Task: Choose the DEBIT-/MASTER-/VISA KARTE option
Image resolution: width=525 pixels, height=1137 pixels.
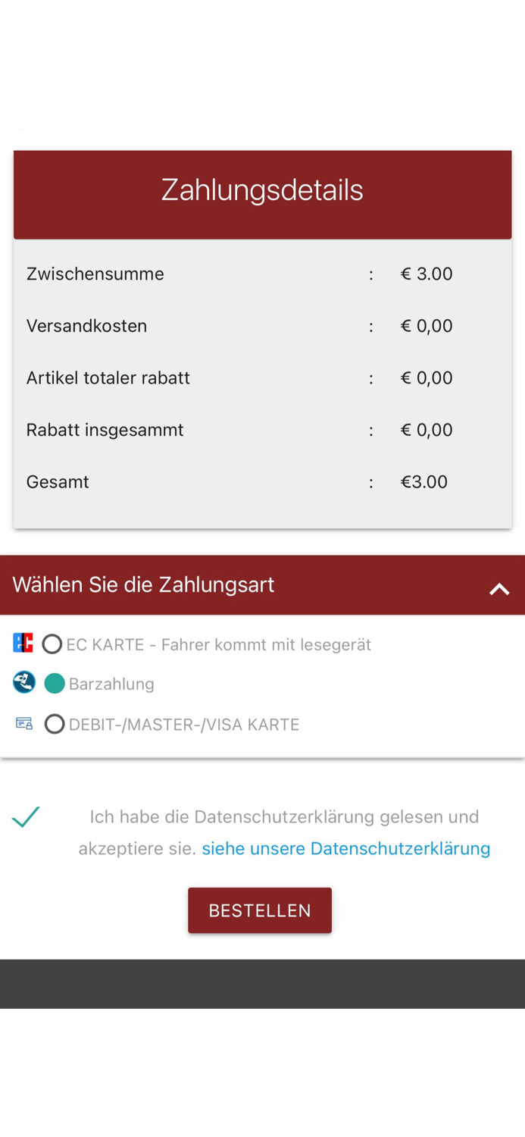Action: click(x=55, y=724)
